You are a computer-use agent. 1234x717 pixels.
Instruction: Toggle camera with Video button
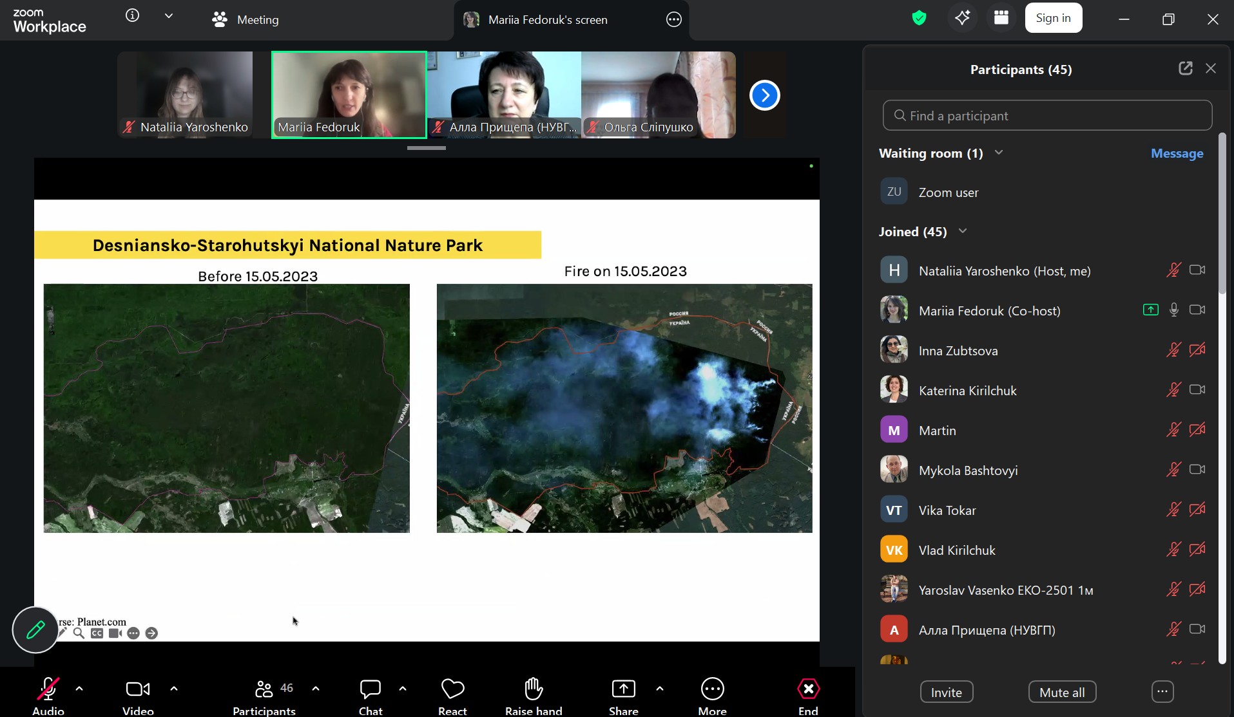tap(138, 695)
